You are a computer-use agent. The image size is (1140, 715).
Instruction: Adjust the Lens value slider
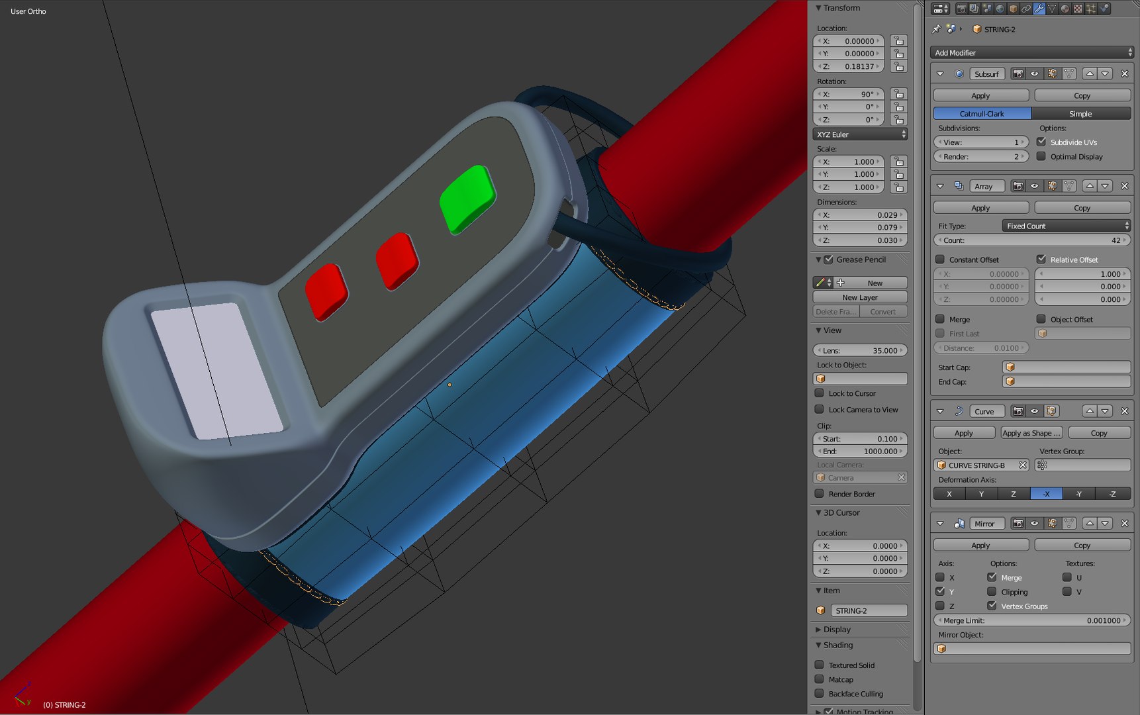pos(861,350)
